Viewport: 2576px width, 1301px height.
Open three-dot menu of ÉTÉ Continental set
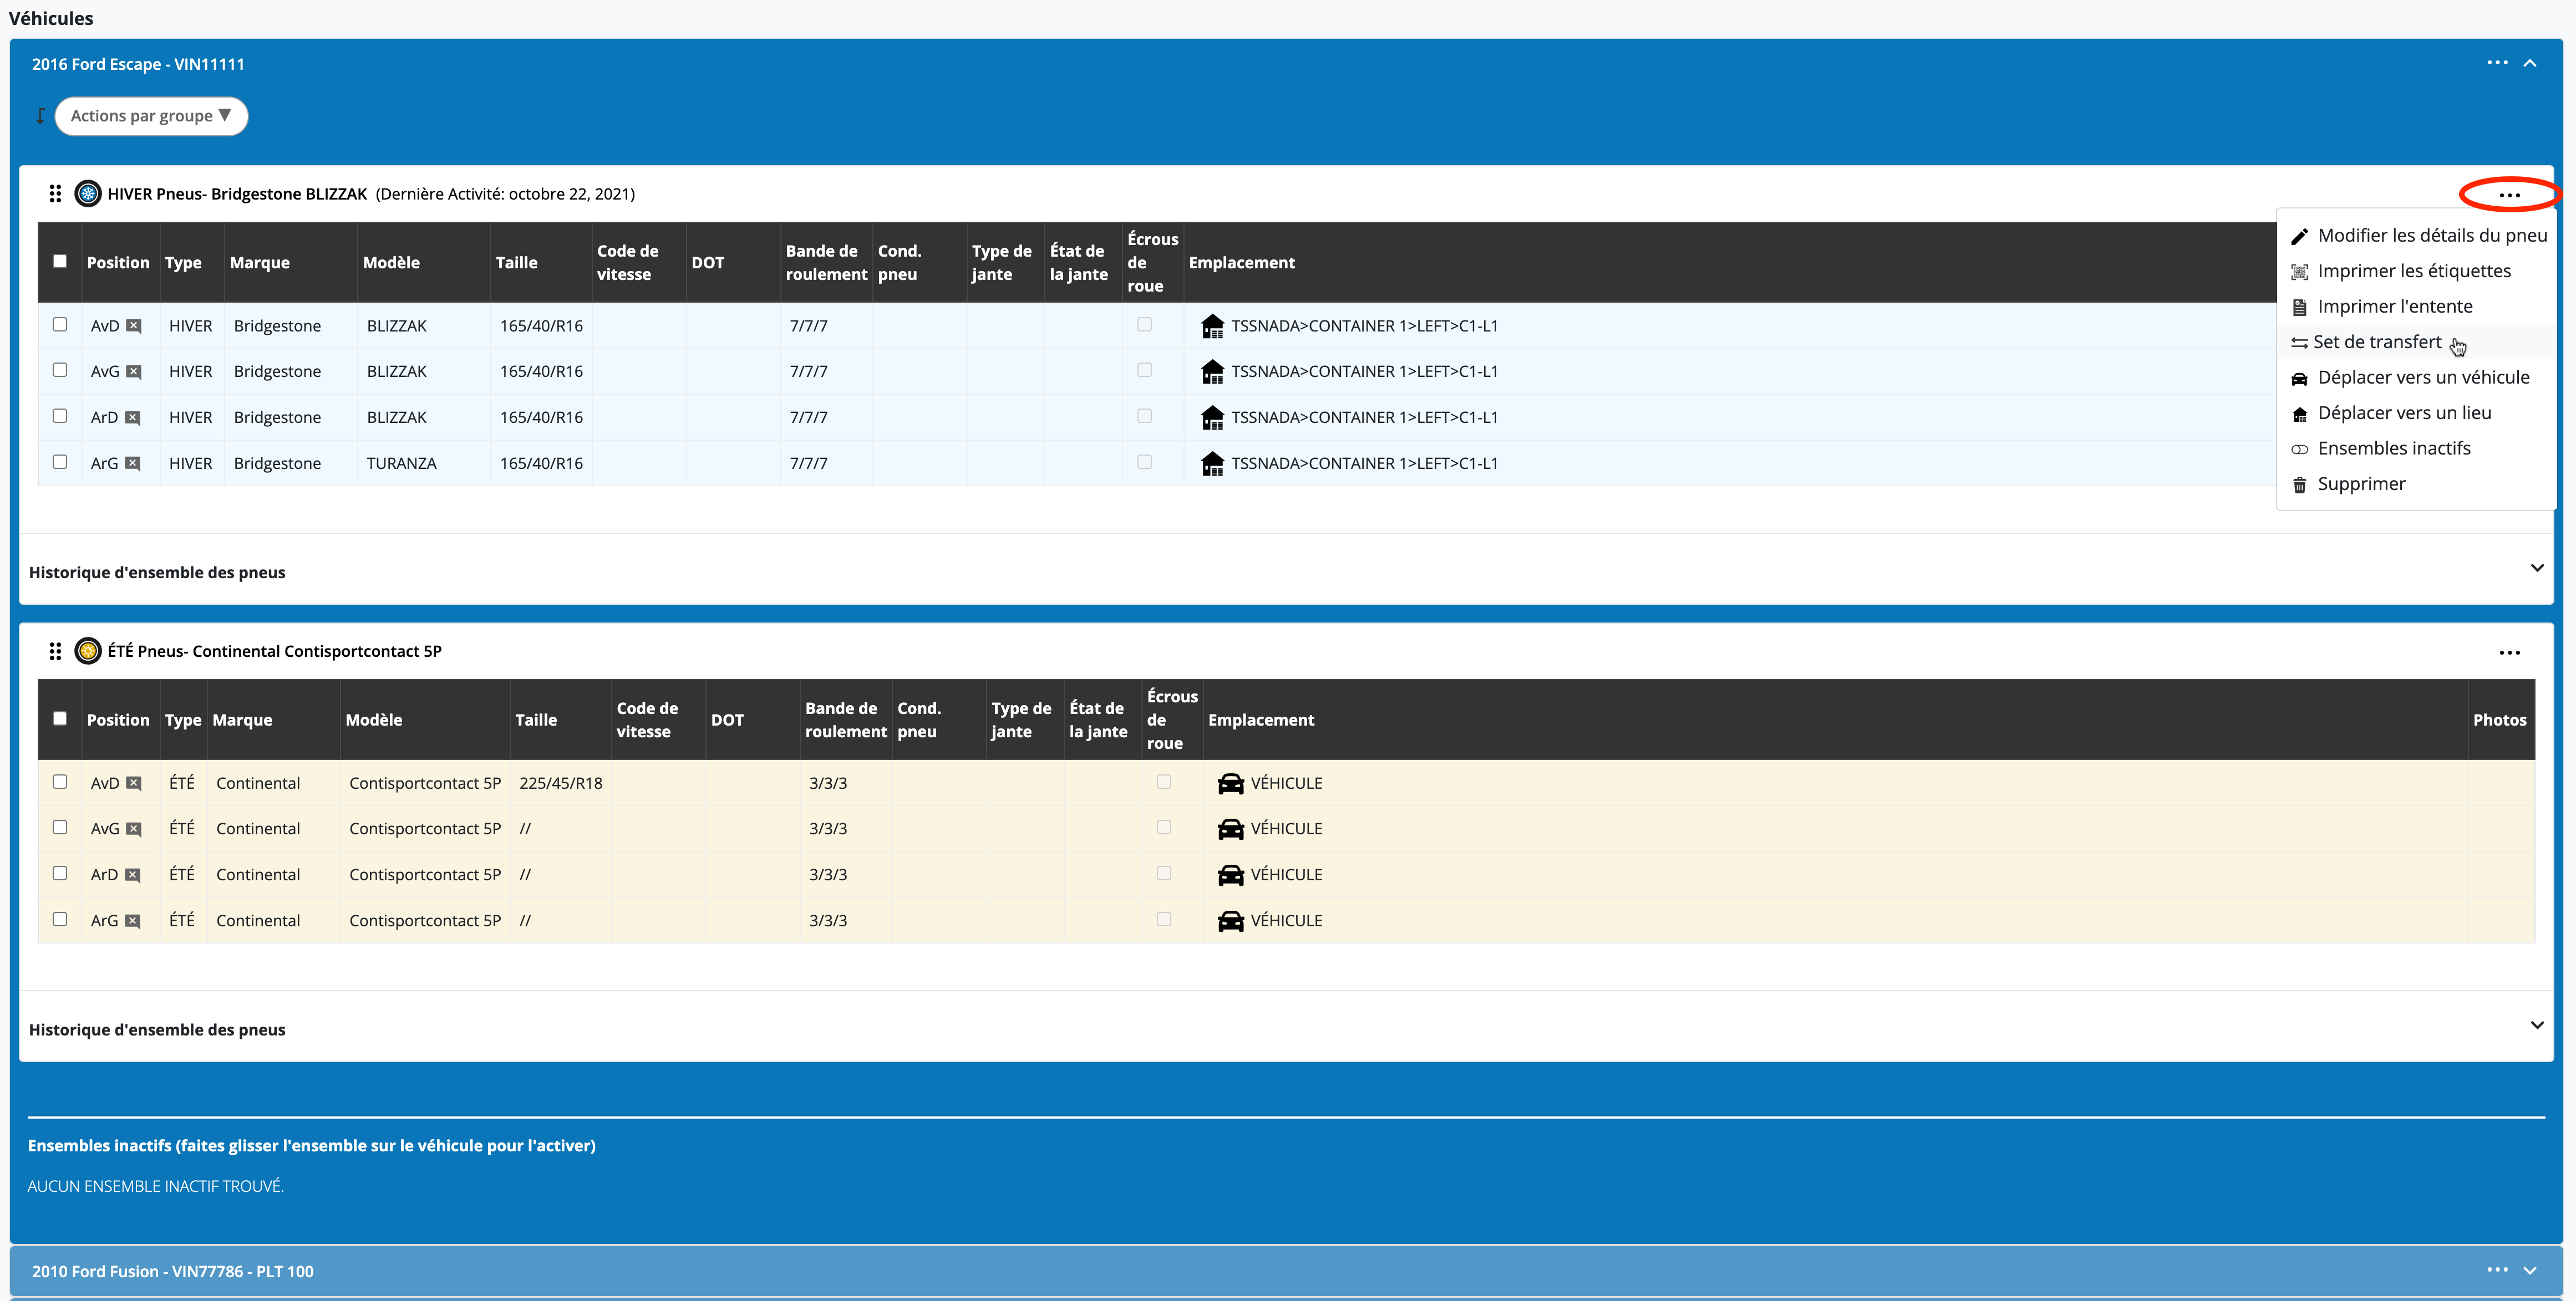pos(2509,652)
